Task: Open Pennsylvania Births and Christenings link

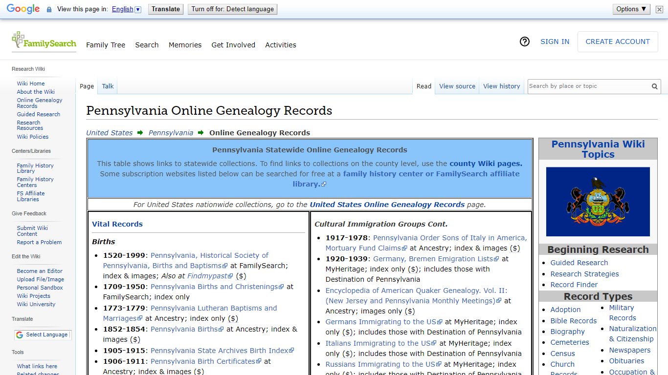Action: coord(217,287)
